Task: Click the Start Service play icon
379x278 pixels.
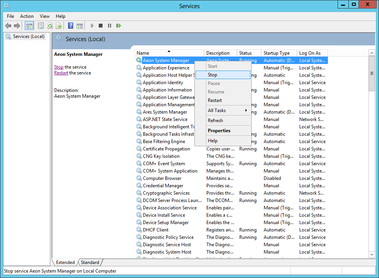Action: (92, 26)
